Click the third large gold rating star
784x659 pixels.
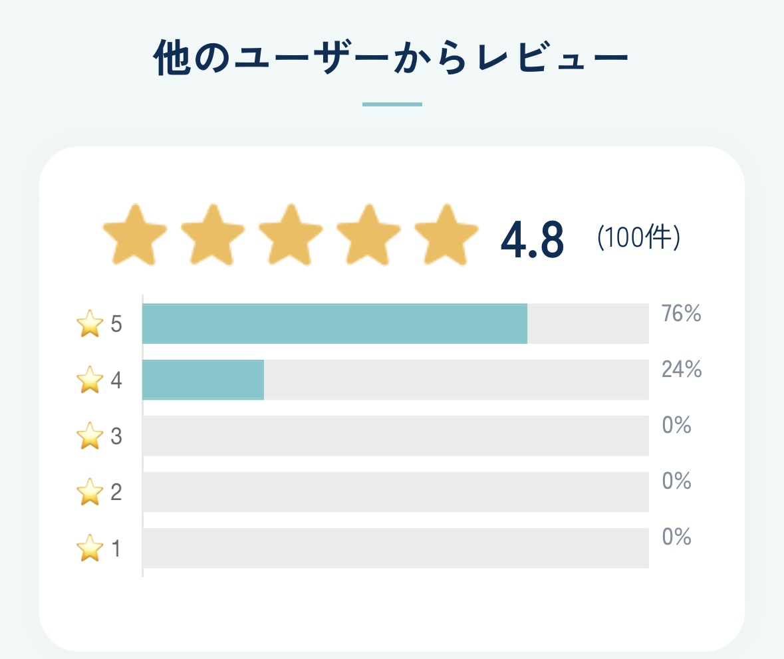point(291,235)
